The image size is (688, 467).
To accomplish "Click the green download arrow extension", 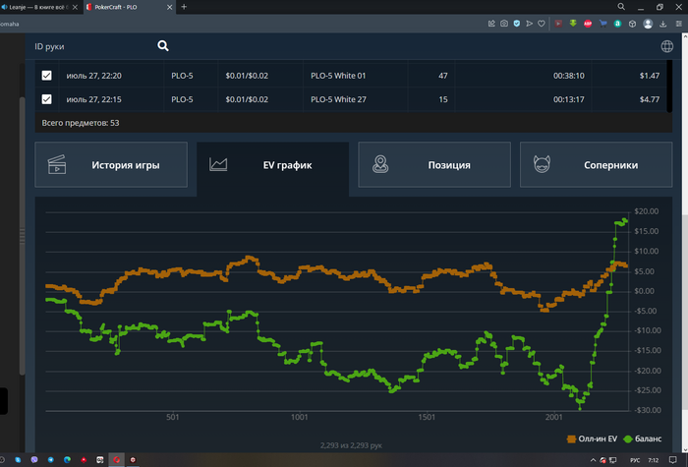I will tap(573, 24).
